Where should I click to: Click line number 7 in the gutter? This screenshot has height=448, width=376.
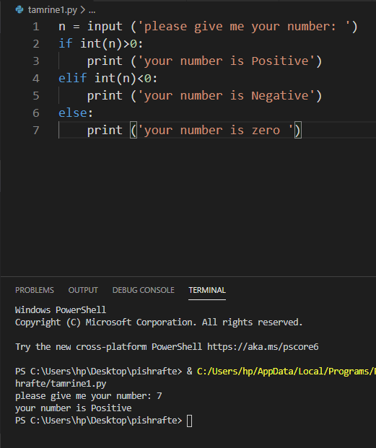click(x=36, y=131)
